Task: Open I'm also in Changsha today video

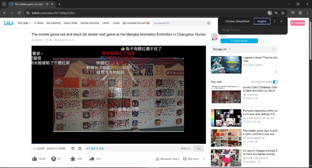Action: coord(226,158)
